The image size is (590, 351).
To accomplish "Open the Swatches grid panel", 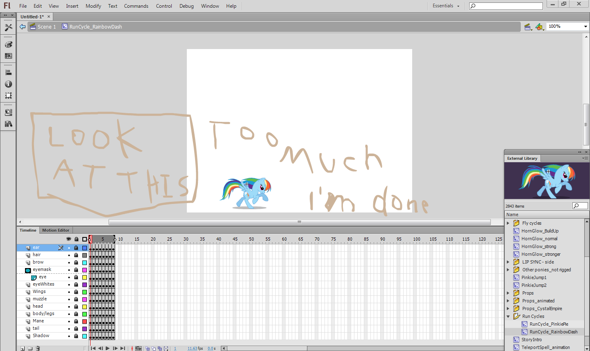I will (x=8, y=56).
